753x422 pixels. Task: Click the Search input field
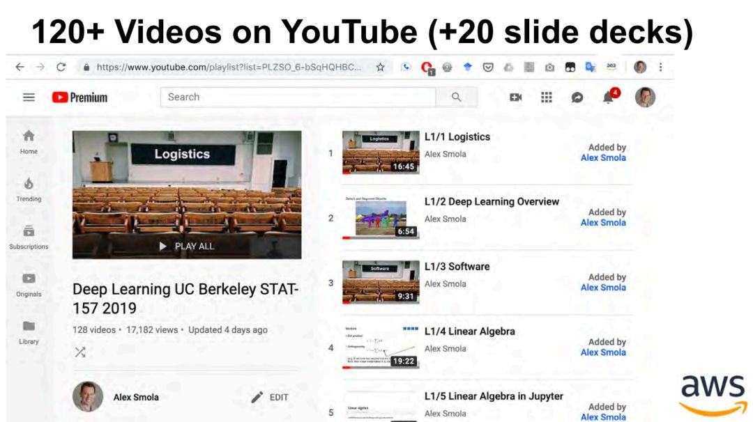click(298, 97)
